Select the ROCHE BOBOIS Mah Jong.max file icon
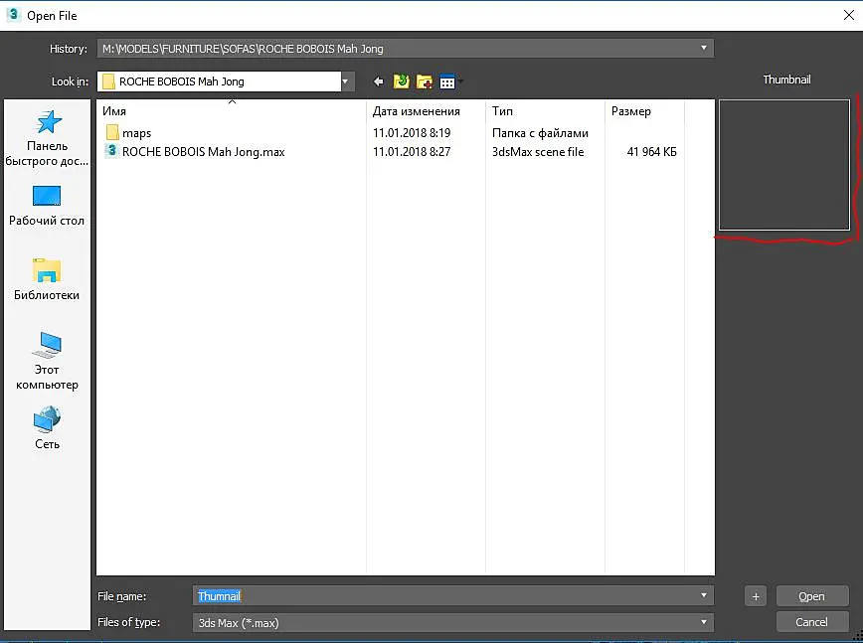The image size is (863, 643). (111, 151)
